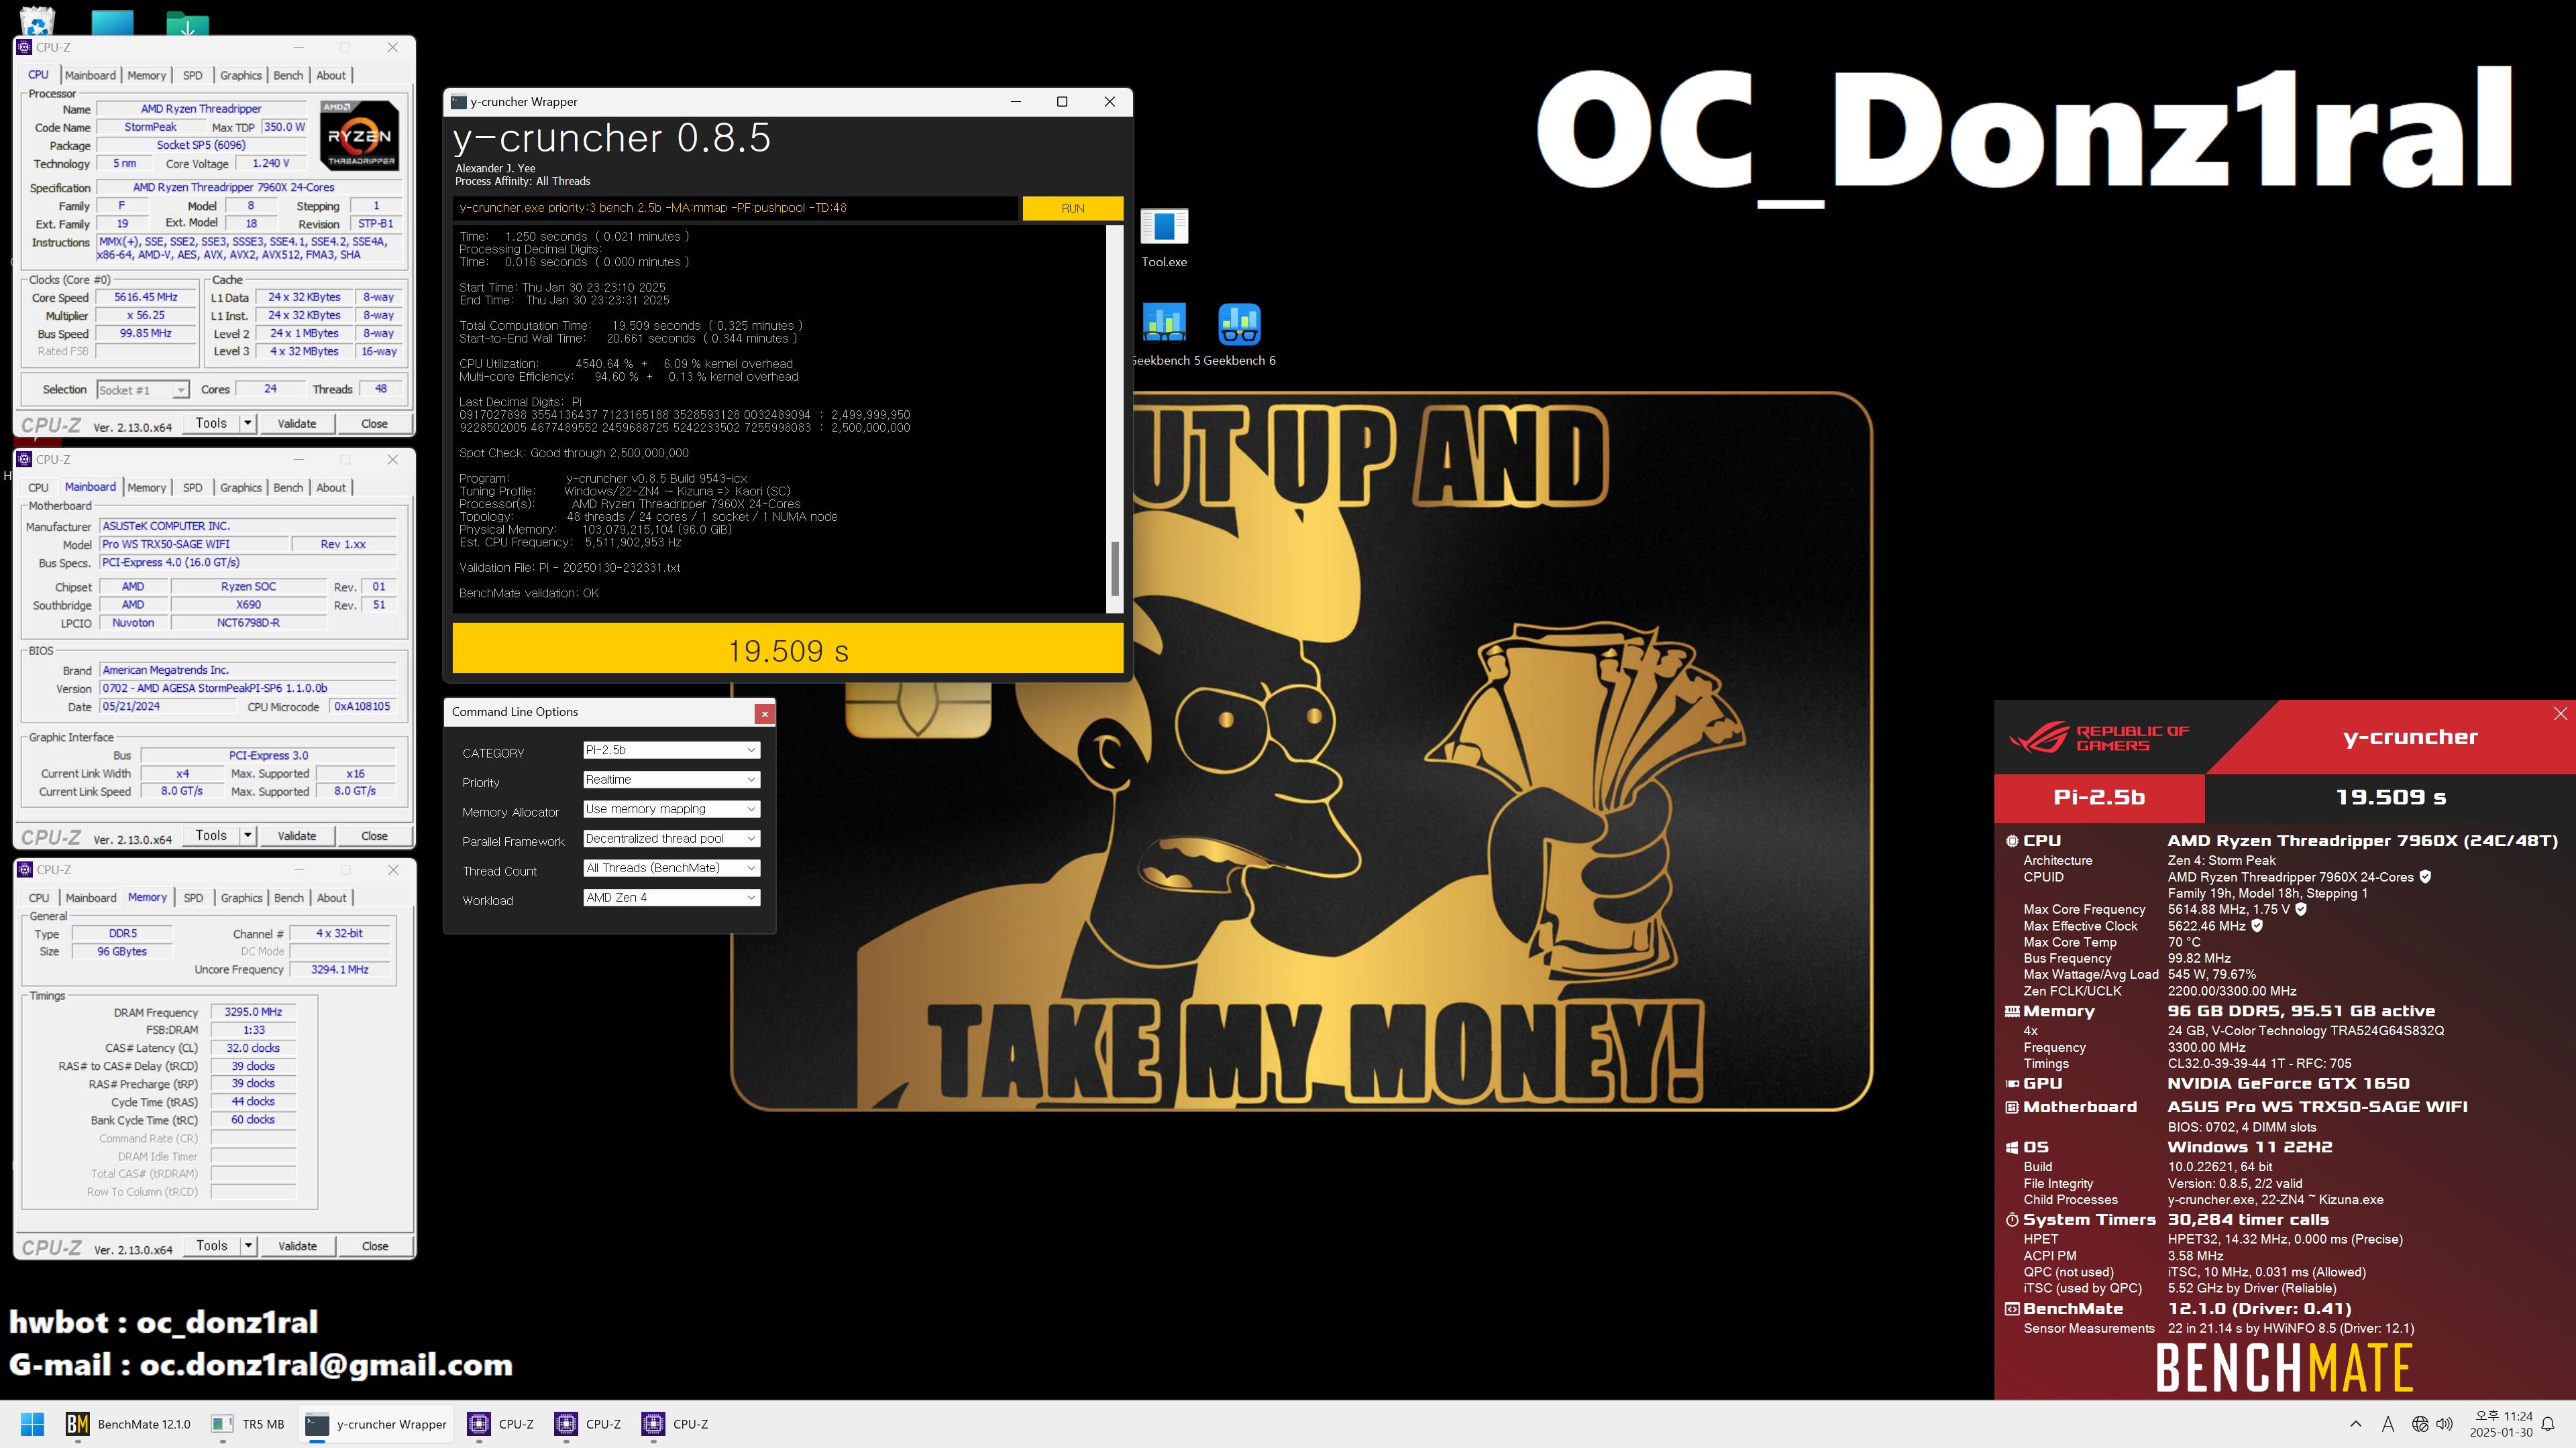Open the input language indicator
The image size is (2576, 1448).
2388,1424
